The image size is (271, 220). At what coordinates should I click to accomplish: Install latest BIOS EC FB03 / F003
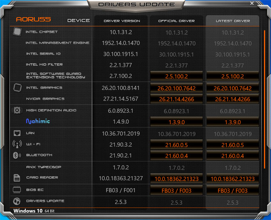pyautogui.click(x=232, y=190)
